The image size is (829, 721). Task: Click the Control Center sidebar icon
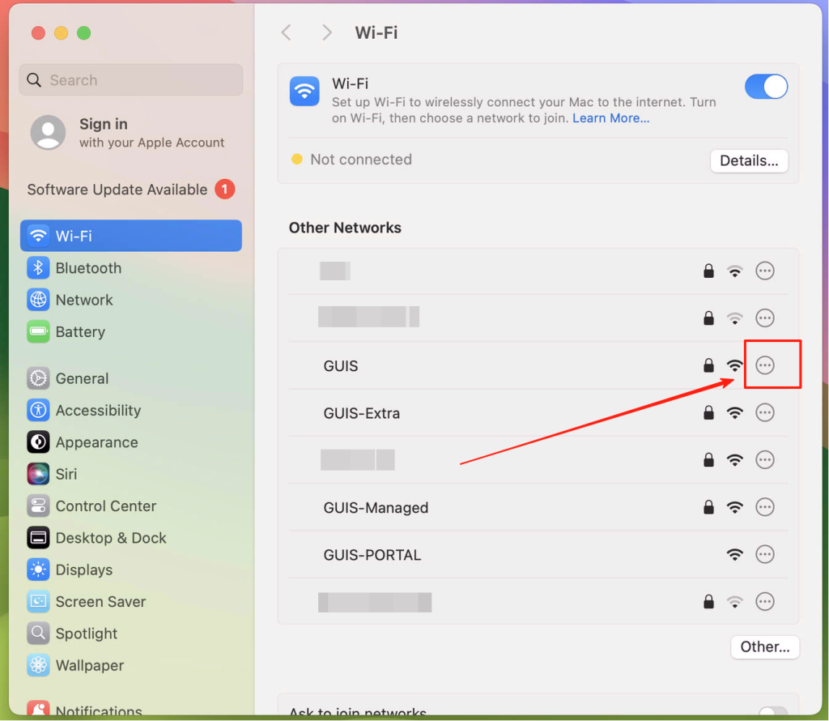[x=38, y=506]
